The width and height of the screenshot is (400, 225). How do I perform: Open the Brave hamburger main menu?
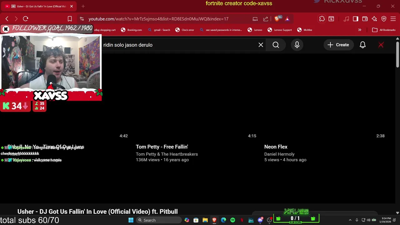(393, 19)
